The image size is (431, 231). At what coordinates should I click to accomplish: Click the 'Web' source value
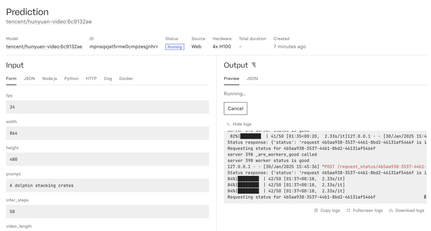[197, 47]
